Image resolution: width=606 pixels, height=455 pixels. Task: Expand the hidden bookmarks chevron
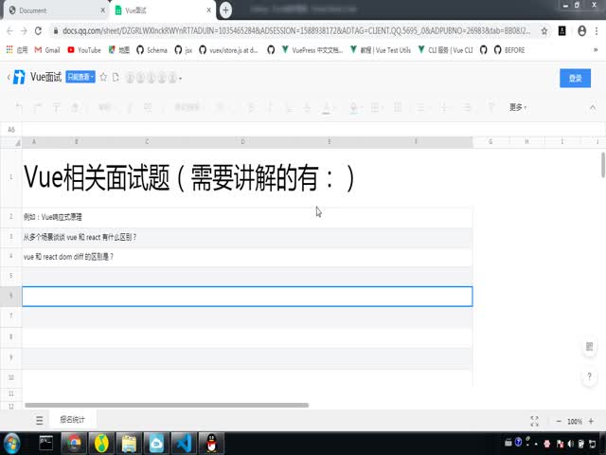pyautogui.click(x=596, y=50)
